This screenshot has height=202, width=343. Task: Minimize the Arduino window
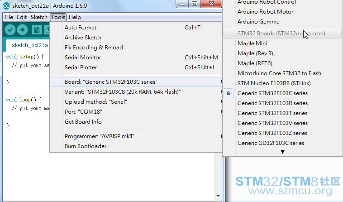point(182,4)
